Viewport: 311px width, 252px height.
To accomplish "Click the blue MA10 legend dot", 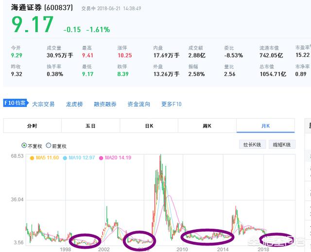I will (x=65, y=158).
